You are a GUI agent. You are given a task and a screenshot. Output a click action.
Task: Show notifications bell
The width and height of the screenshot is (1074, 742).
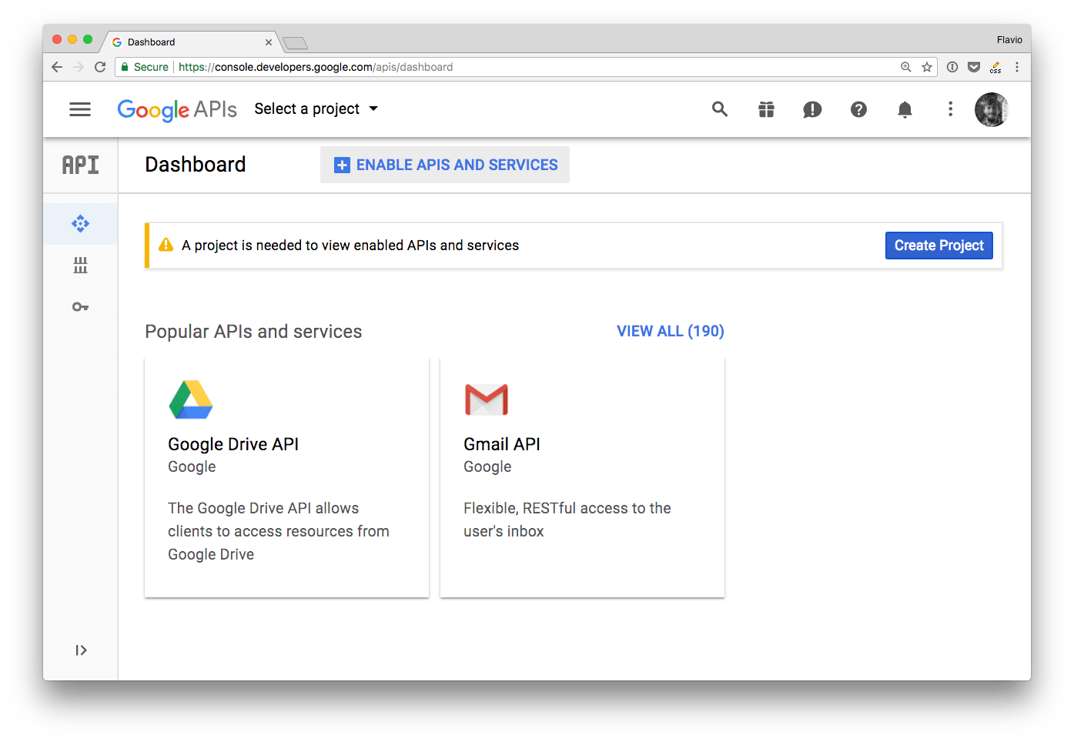905,109
